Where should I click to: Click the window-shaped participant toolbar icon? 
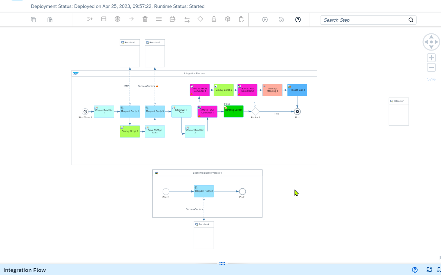(104, 19)
